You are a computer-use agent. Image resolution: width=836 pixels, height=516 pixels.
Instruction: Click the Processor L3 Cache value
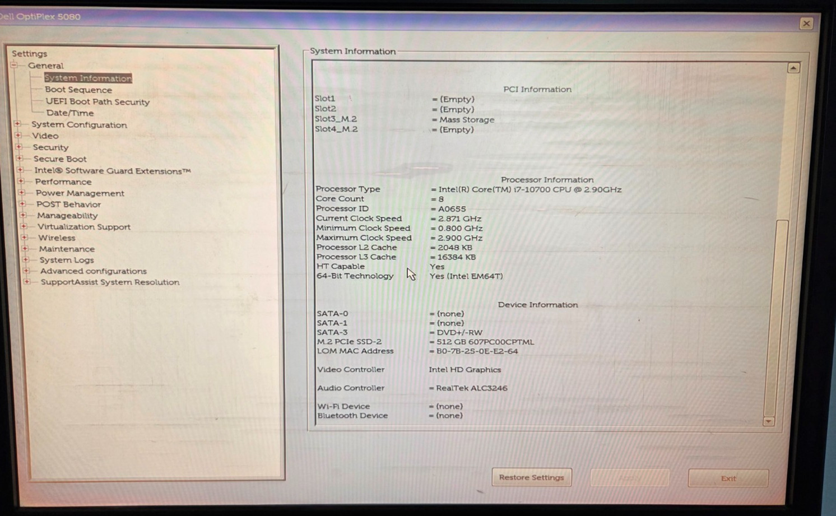[x=457, y=257]
